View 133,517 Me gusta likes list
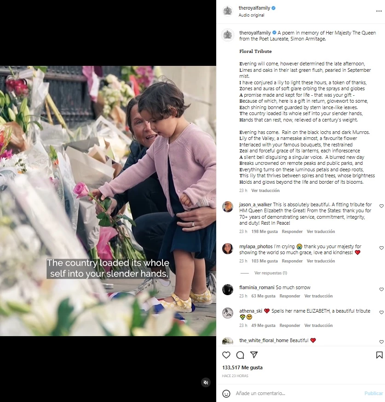 click(x=242, y=367)
